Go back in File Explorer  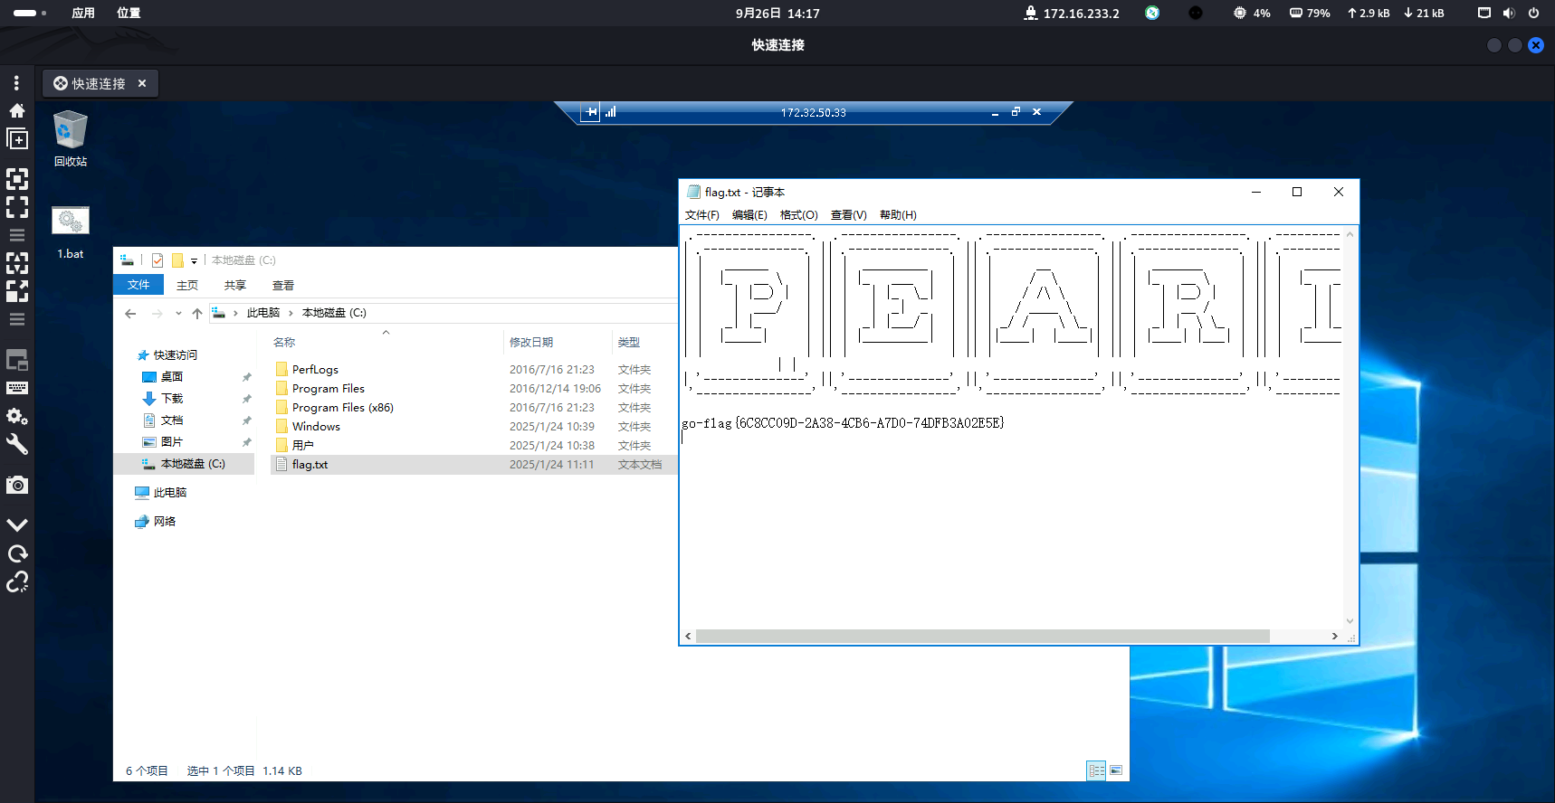click(x=130, y=314)
